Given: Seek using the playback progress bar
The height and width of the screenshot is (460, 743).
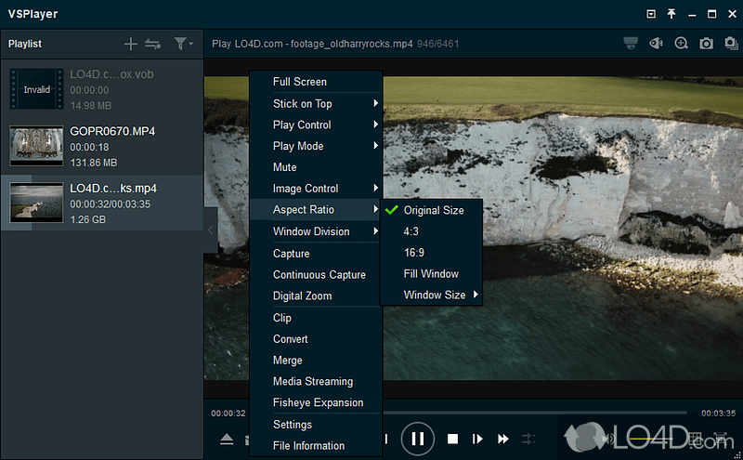Looking at the screenshot, I should pos(535,413).
